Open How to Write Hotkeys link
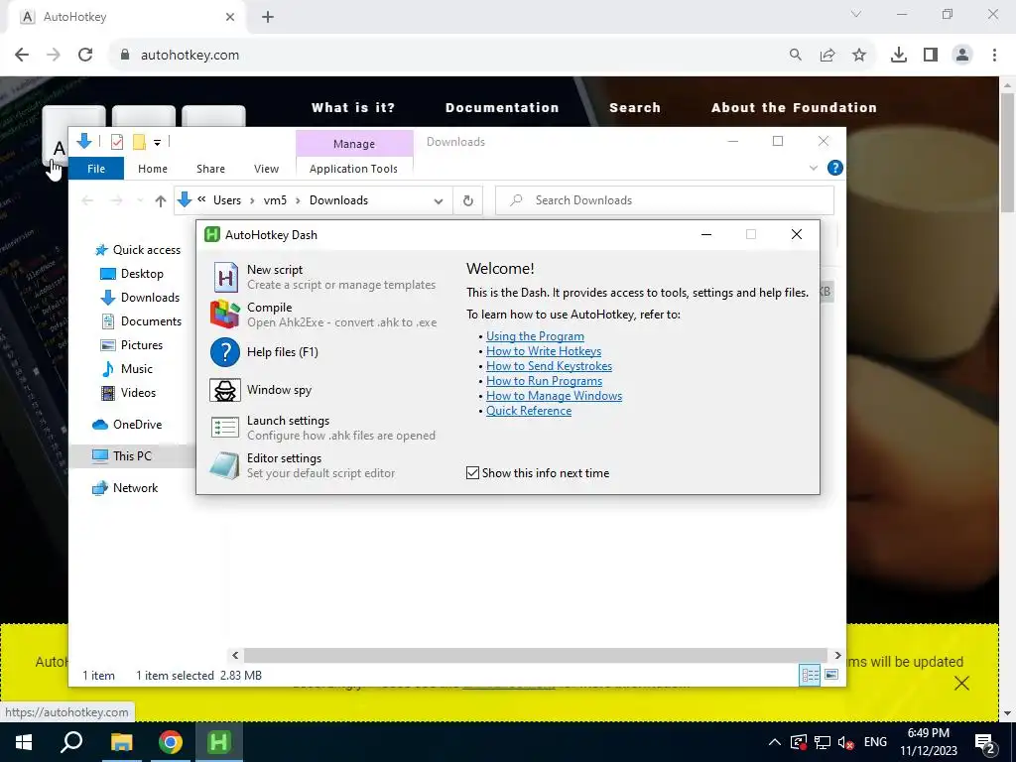The image size is (1016, 762). (x=544, y=351)
